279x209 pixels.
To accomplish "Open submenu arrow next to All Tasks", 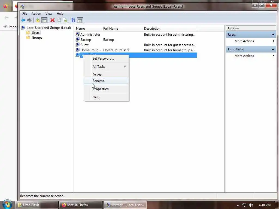I will click(125, 66).
